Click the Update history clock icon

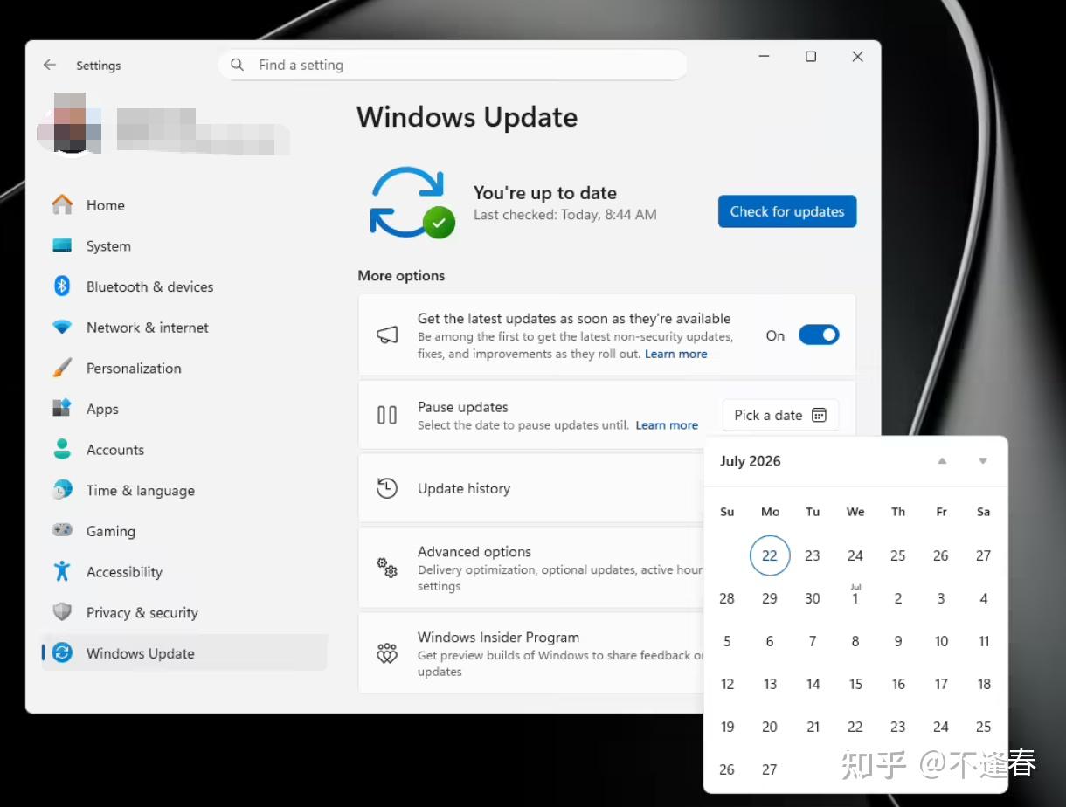point(387,488)
